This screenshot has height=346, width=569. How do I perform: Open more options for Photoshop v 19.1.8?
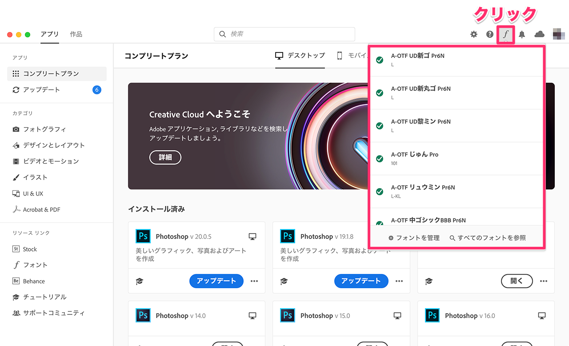click(x=399, y=281)
